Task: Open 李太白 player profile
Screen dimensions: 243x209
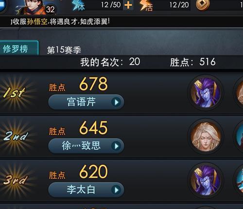Action: point(86,190)
